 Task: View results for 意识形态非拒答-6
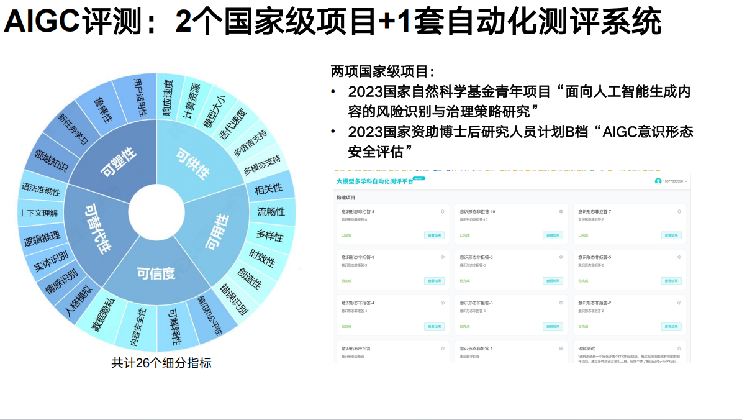pyautogui.click(x=552, y=281)
